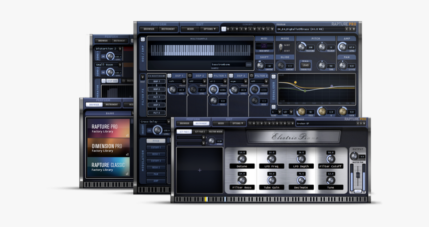Viewport: 429px width, 227px height.
Task: Open Filter 1 preset dropdown showing LP 2
Action: [225, 82]
